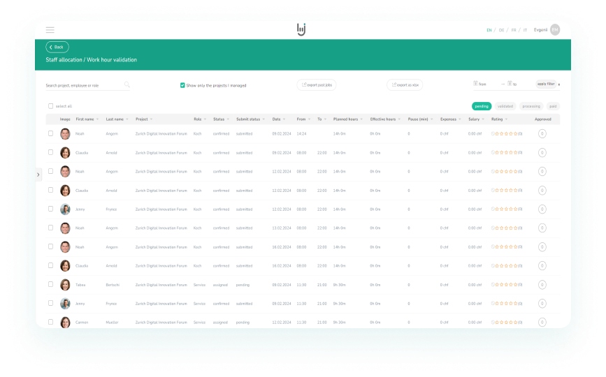Tick the checkbox for Tabea Bertschi row

click(50, 284)
